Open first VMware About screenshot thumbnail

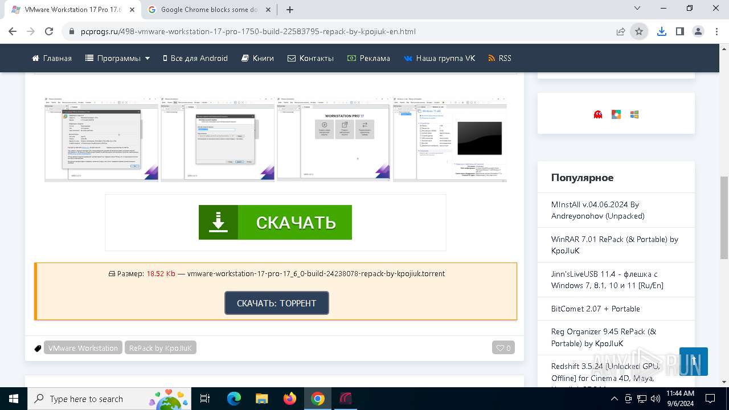tap(101, 140)
